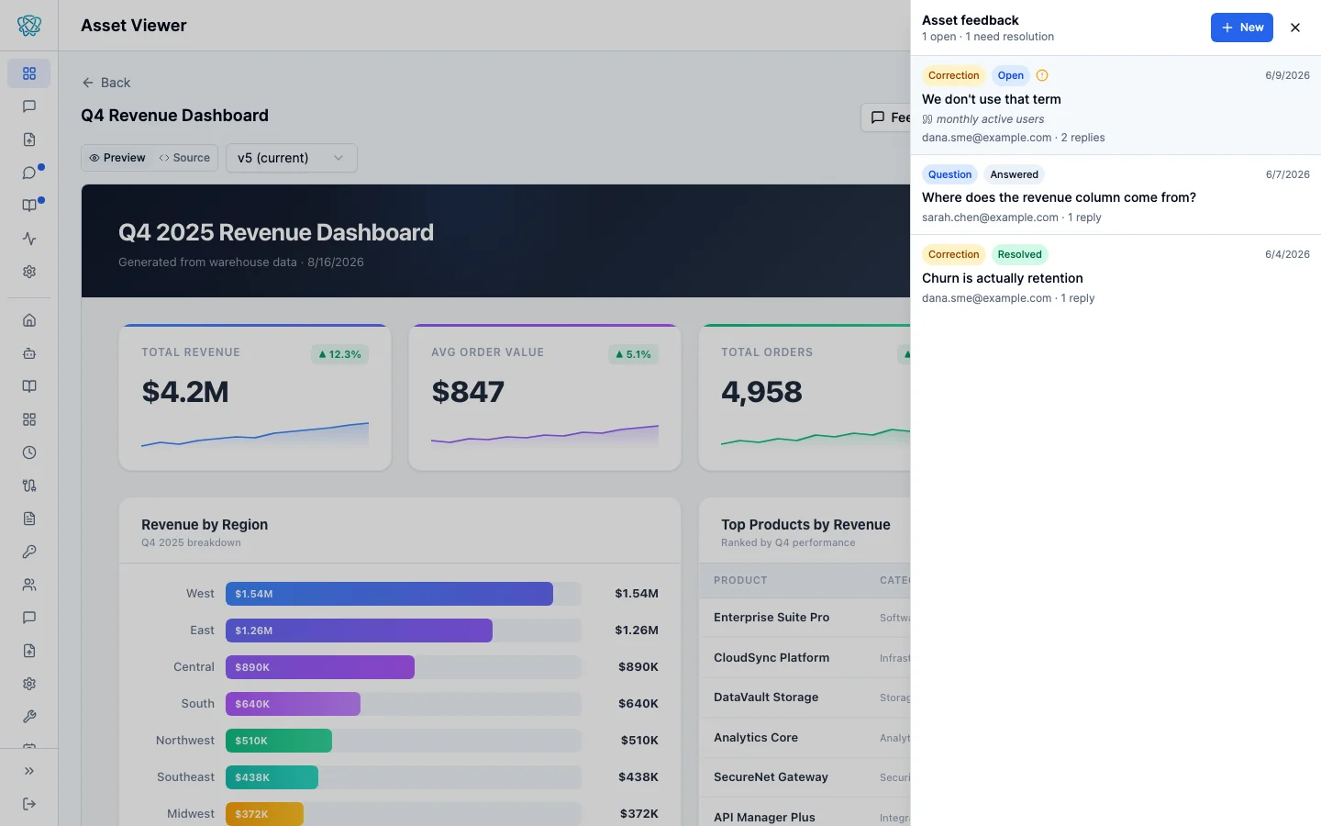This screenshot has width=1321, height=826.
Task: Open the users icon in the sidebar
Action: click(29, 585)
